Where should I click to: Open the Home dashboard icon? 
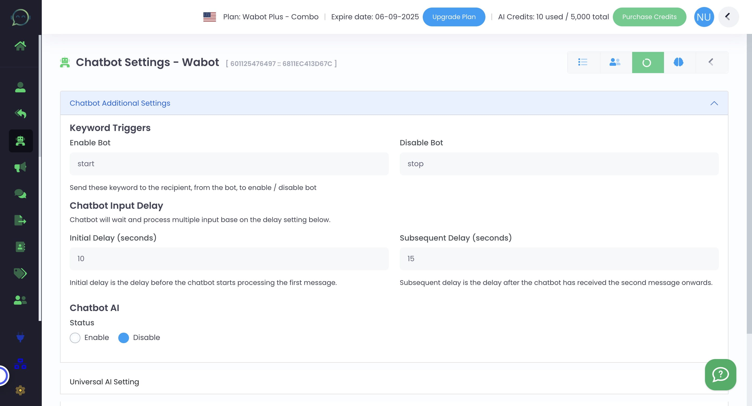[20, 45]
